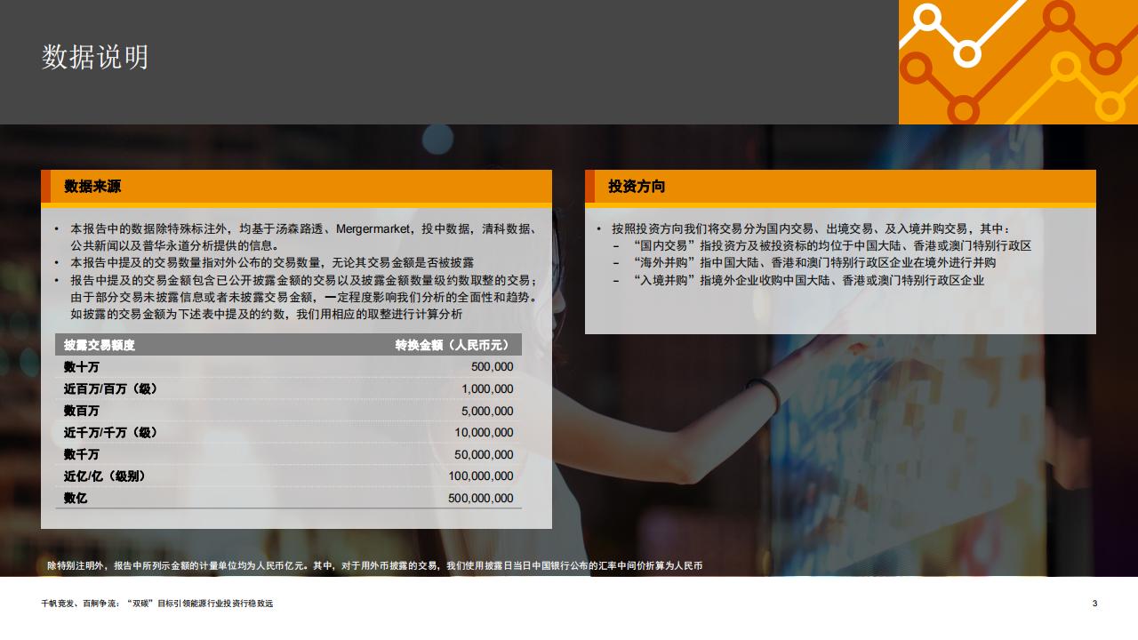Click the footer title 千帆竞发、百舸争流
The image size is (1138, 640).
(x=157, y=604)
